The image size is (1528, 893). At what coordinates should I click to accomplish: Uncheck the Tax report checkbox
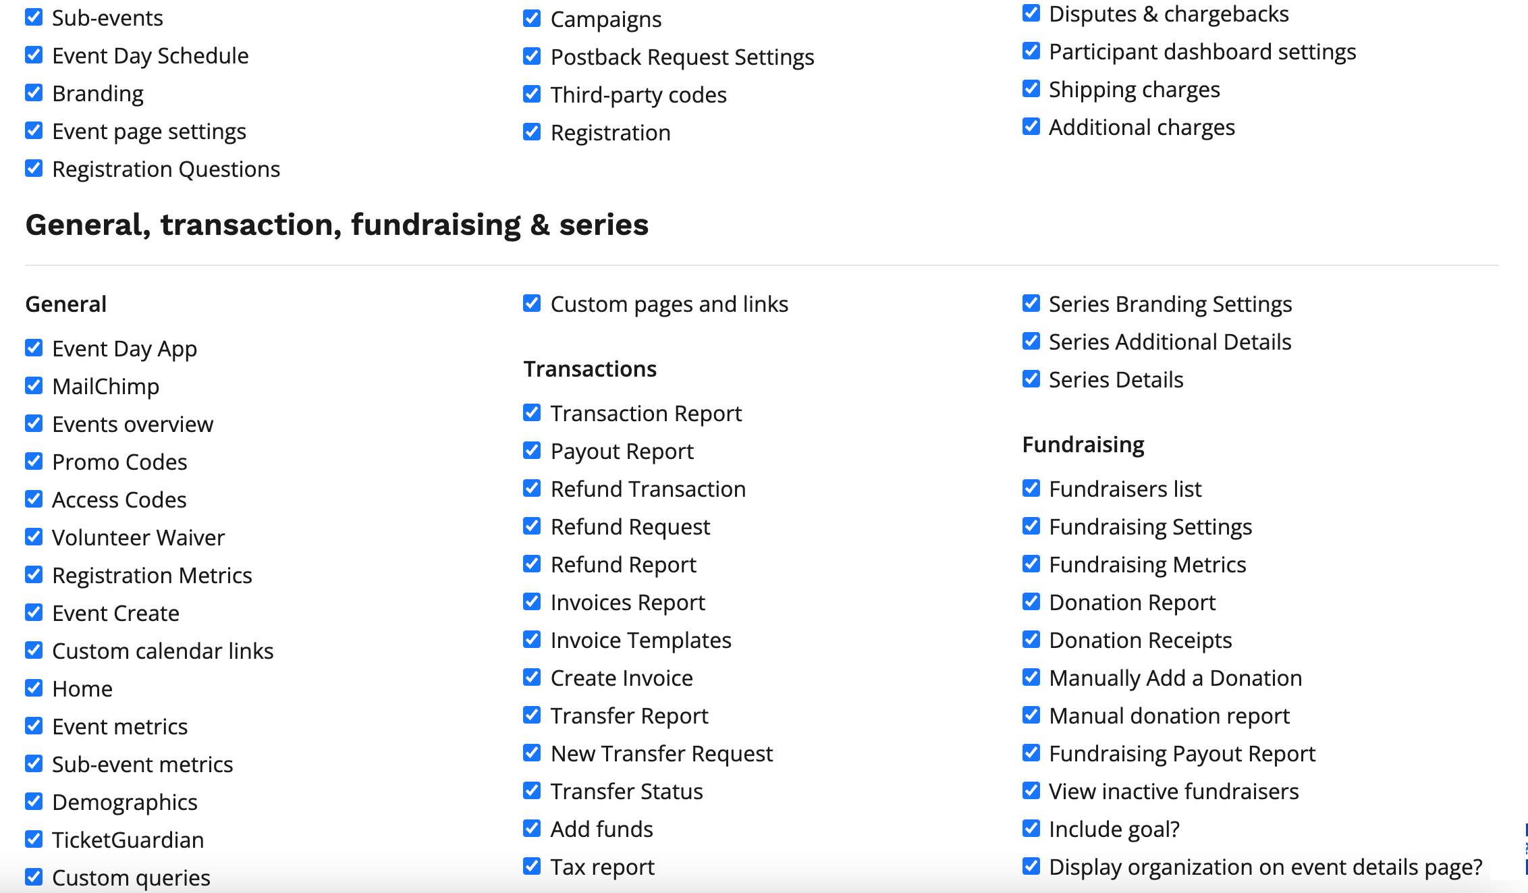(x=532, y=866)
